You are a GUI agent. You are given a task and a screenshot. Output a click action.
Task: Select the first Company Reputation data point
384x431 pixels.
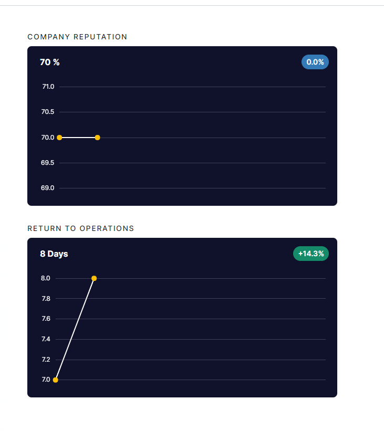pos(59,138)
